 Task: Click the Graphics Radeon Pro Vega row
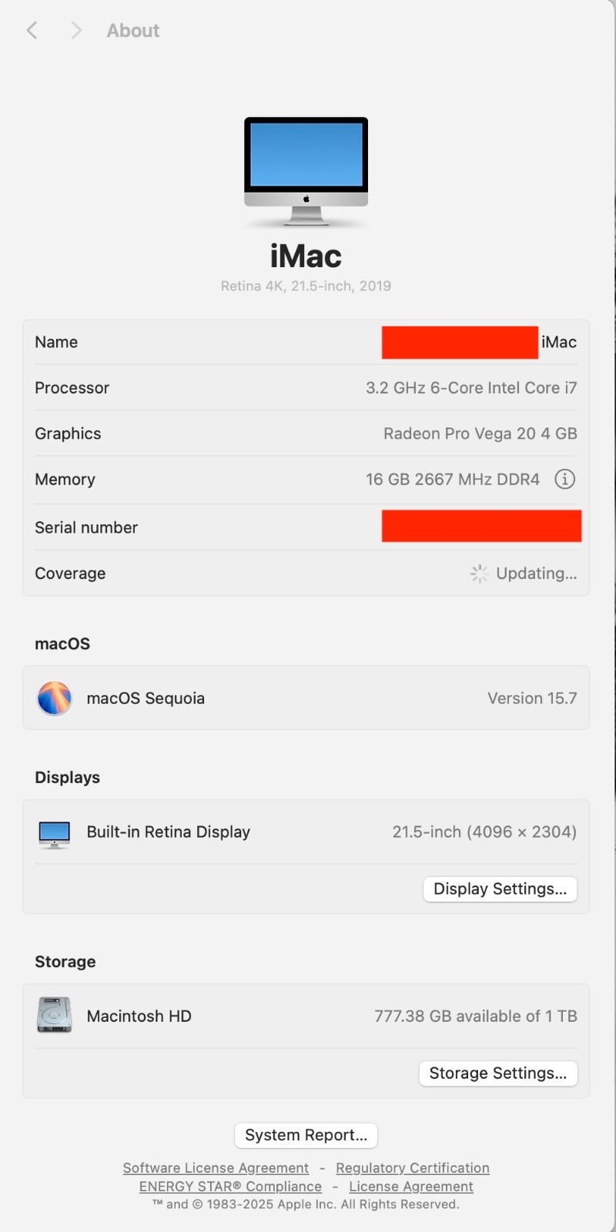[x=306, y=434]
